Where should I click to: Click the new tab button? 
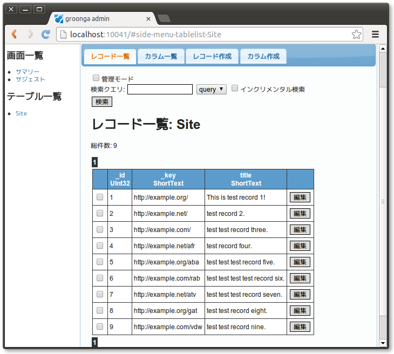[164, 19]
